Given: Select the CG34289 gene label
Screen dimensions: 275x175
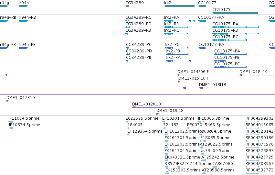Looking at the screenshot, I should point(134,3).
